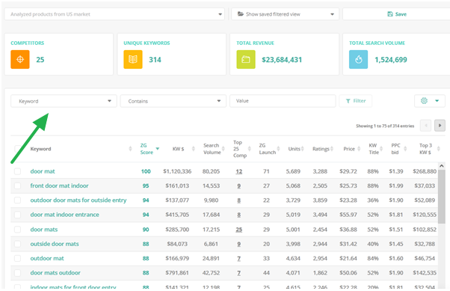Viewport: 450px width, 291px height.
Task: Click the '42,752' search volume cell
Action: (211, 273)
